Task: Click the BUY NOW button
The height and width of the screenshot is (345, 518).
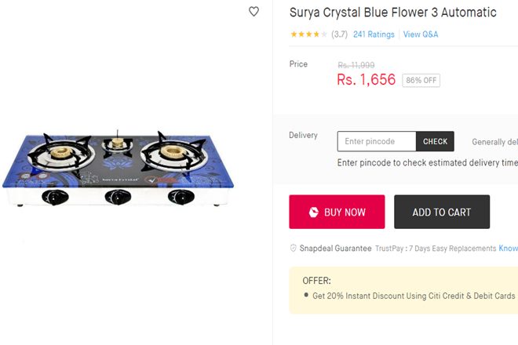Action: (x=337, y=212)
